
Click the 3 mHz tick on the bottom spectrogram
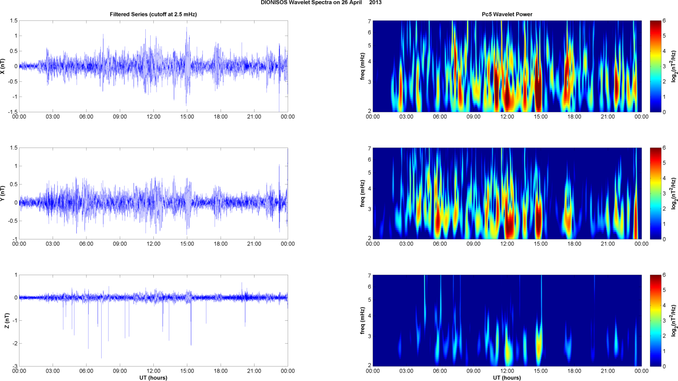(370, 336)
